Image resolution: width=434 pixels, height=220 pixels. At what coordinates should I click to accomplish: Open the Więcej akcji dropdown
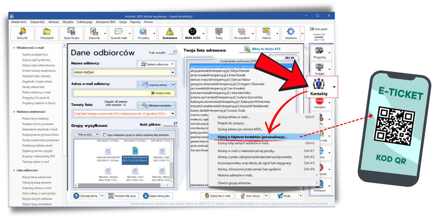[87, 135]
